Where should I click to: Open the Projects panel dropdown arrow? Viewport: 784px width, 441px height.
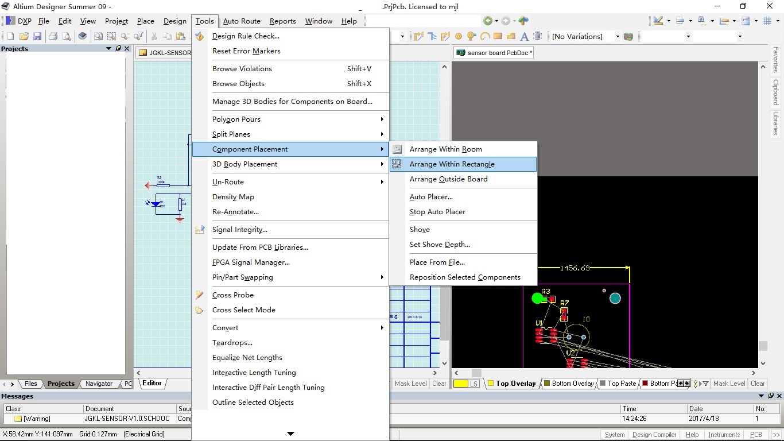coord(109,49)
